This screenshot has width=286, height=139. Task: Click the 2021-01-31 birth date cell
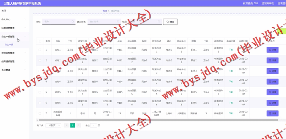coord(107,113)
